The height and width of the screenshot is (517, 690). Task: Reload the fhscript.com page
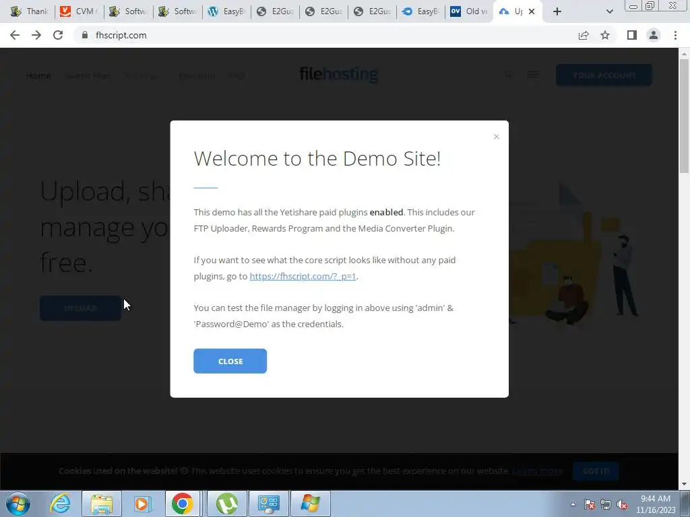58,35
